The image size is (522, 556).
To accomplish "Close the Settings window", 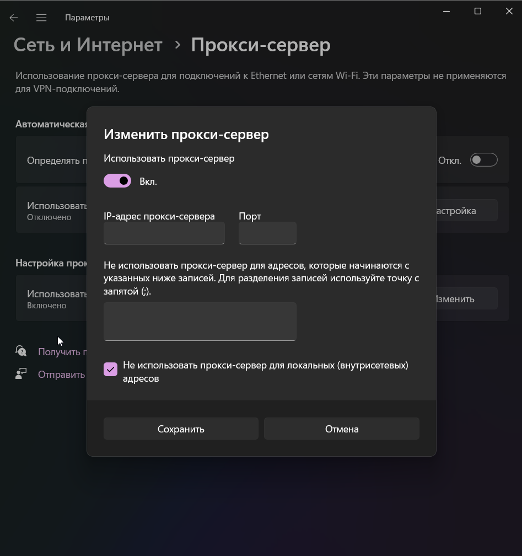I will pos(509,12).
